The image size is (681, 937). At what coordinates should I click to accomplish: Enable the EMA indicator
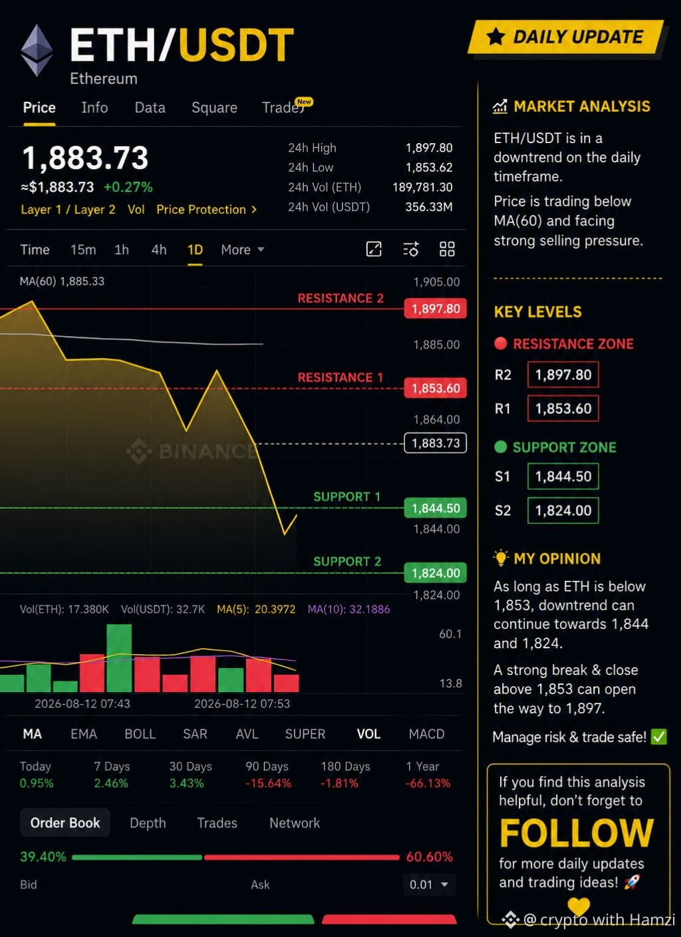84,734
